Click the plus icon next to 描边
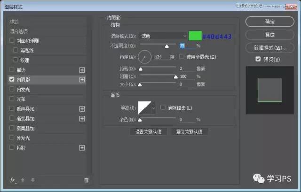Screen dimensions: 301x192 (x=82, y=70)
